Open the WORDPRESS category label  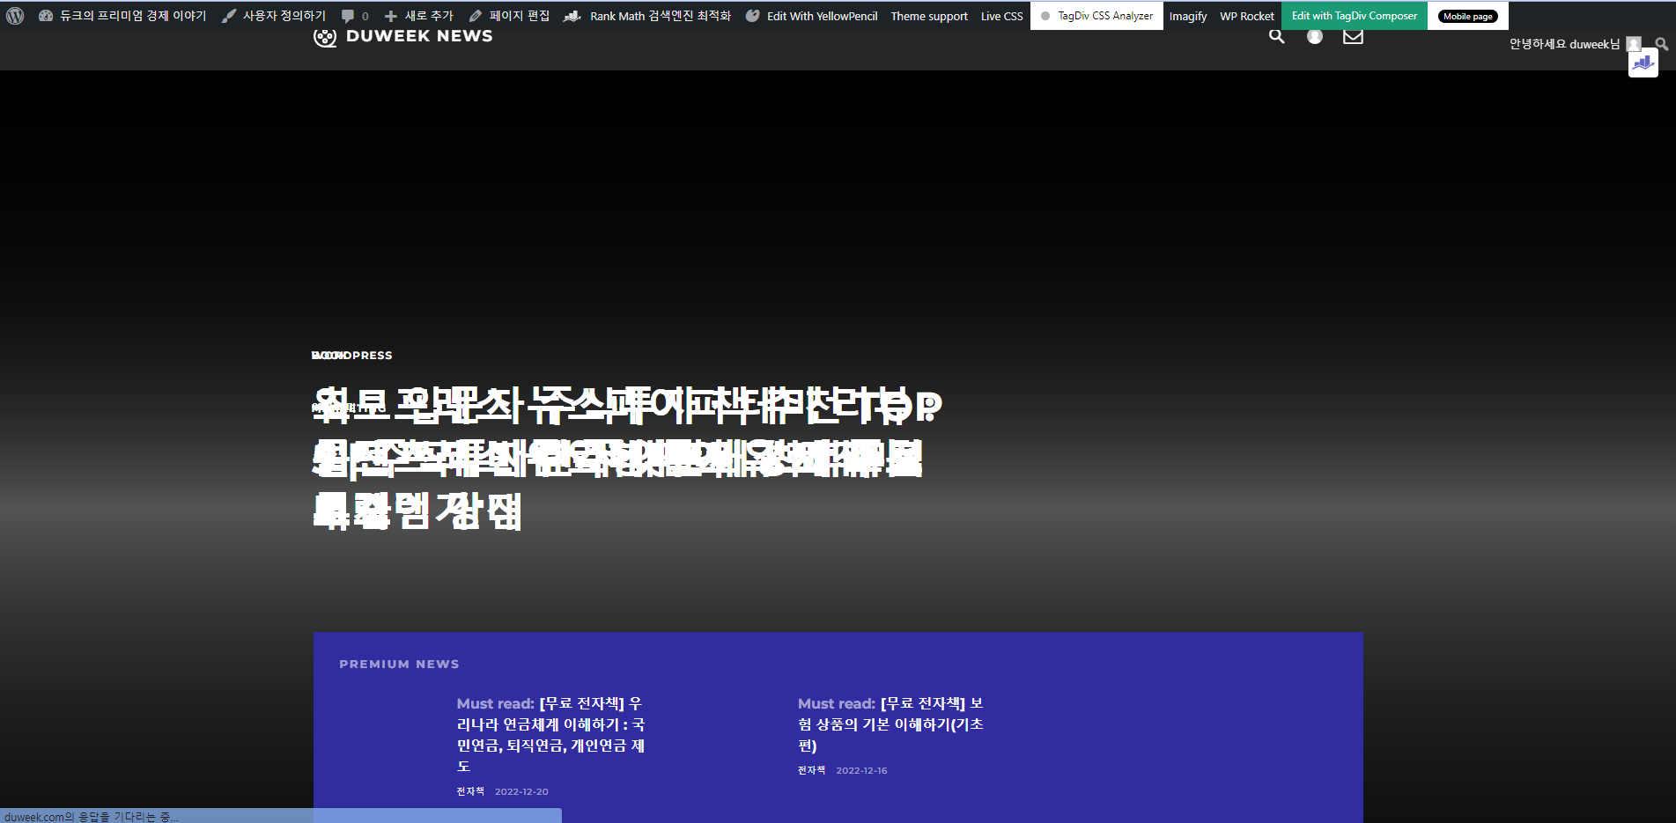click(x=352, y=356)
